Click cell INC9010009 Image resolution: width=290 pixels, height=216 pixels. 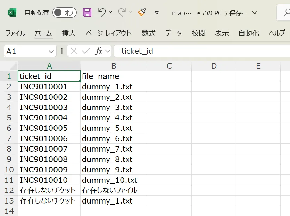(x=49, y=170)
